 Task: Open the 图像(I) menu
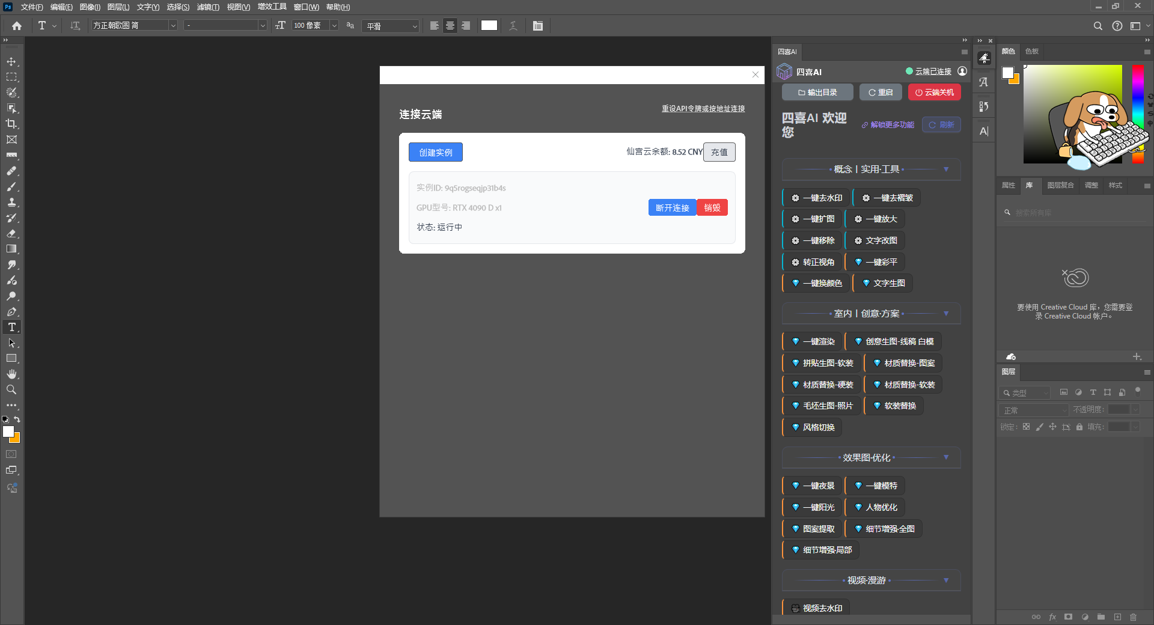(90, 7)
